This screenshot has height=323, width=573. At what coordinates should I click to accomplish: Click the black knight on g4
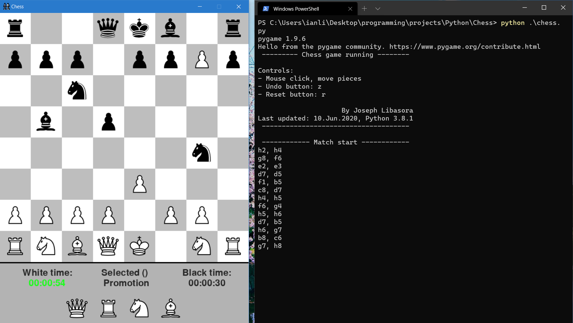click(x=202, y=153)
